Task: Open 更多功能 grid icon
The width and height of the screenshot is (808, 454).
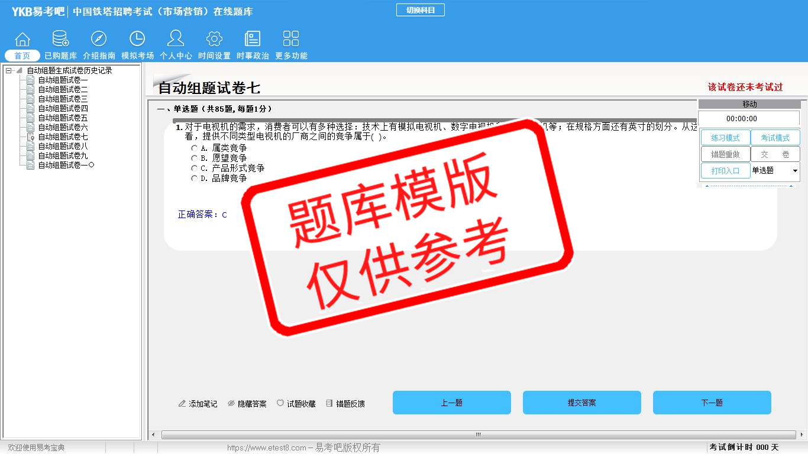Action: (x=291, y=39)
